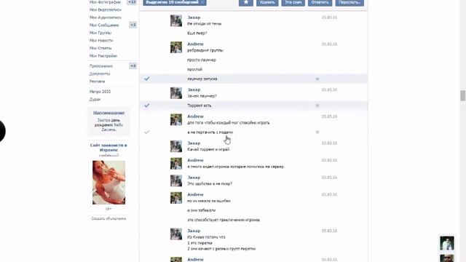Open Мои Настройки in left menu
Viewport: 466px width, 262px height.
[103, 56]
